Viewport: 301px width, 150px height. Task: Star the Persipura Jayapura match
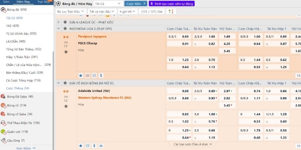click(x=66, y=52)
